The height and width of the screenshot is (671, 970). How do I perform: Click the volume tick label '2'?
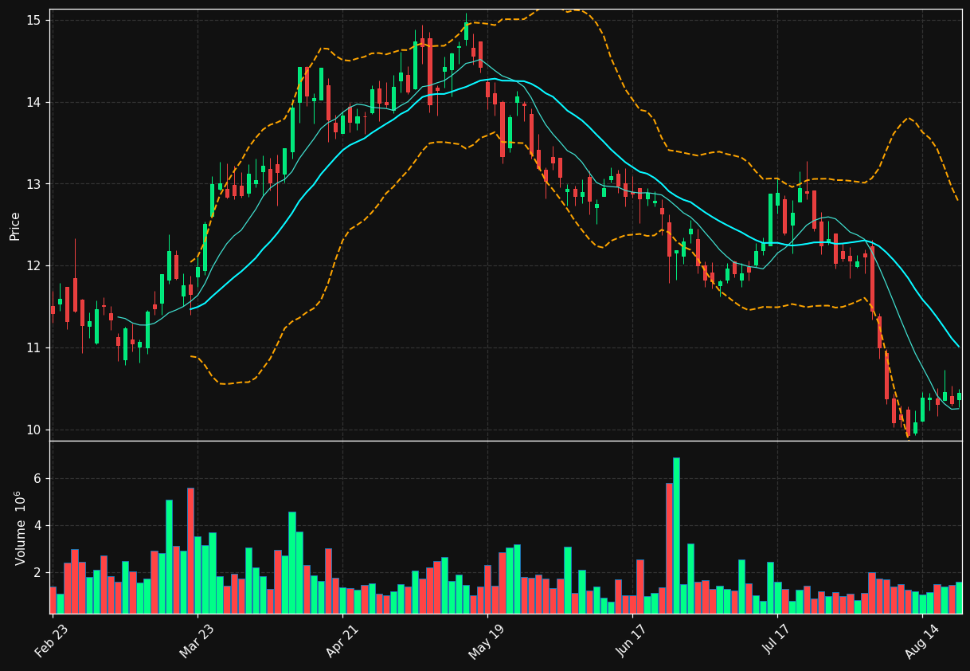click(x=37, y=573)
